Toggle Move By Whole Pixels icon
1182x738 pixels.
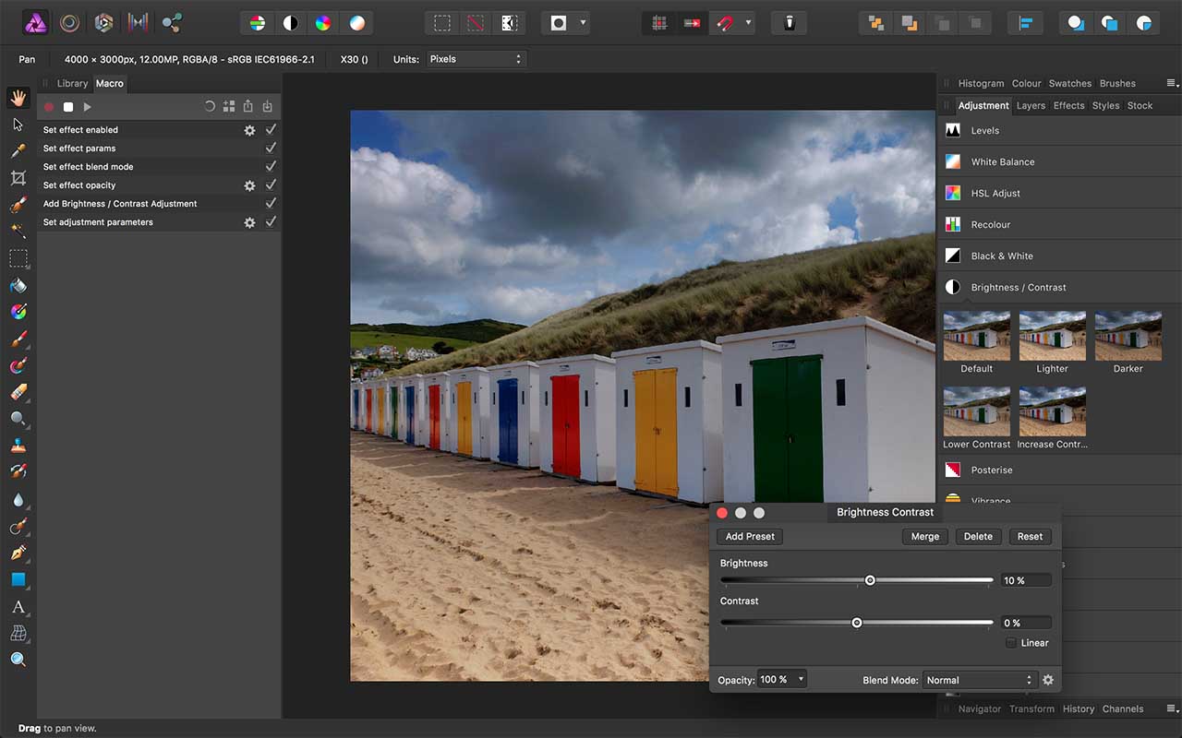[692, 23]
